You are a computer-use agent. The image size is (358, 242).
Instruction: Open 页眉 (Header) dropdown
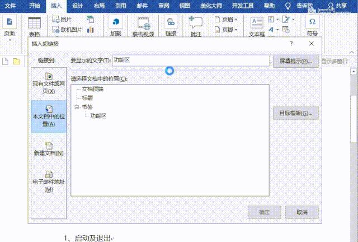[226, 20]
